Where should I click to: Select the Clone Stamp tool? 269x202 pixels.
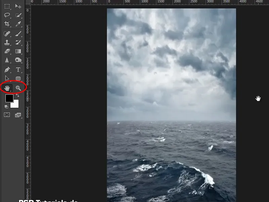tap(7, 42)
